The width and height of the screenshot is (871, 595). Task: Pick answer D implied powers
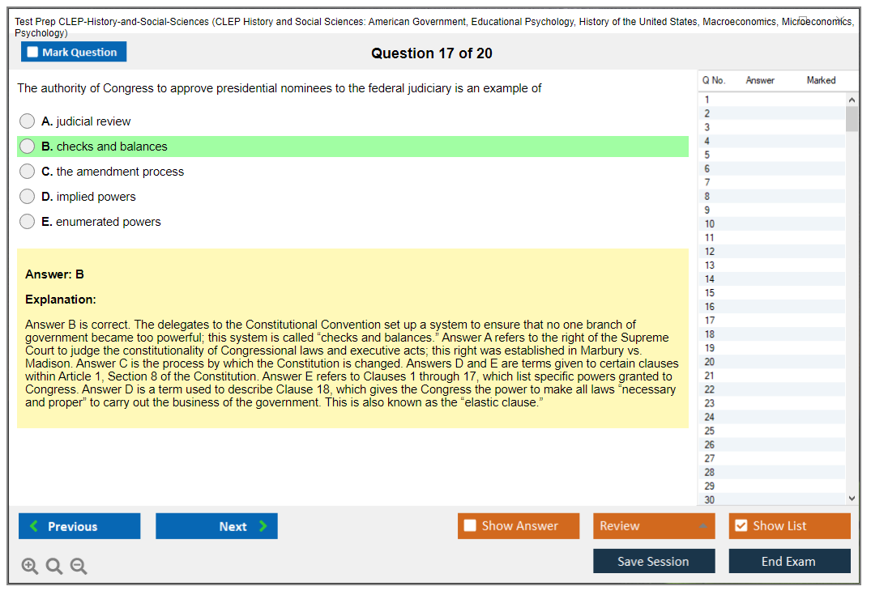point(28,197)
